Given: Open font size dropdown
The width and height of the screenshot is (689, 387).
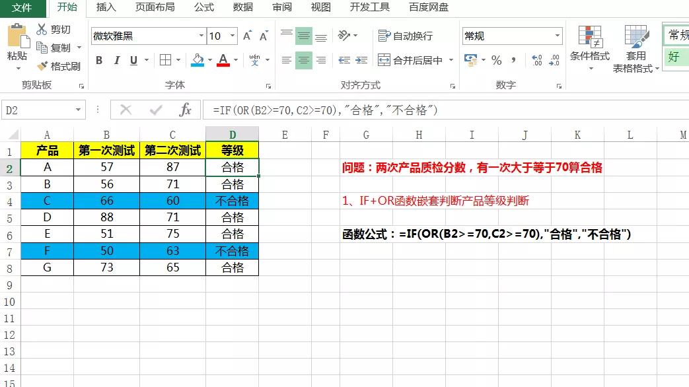Looking at the screenshot, I should pyautogui.click(x=233, y=36).
